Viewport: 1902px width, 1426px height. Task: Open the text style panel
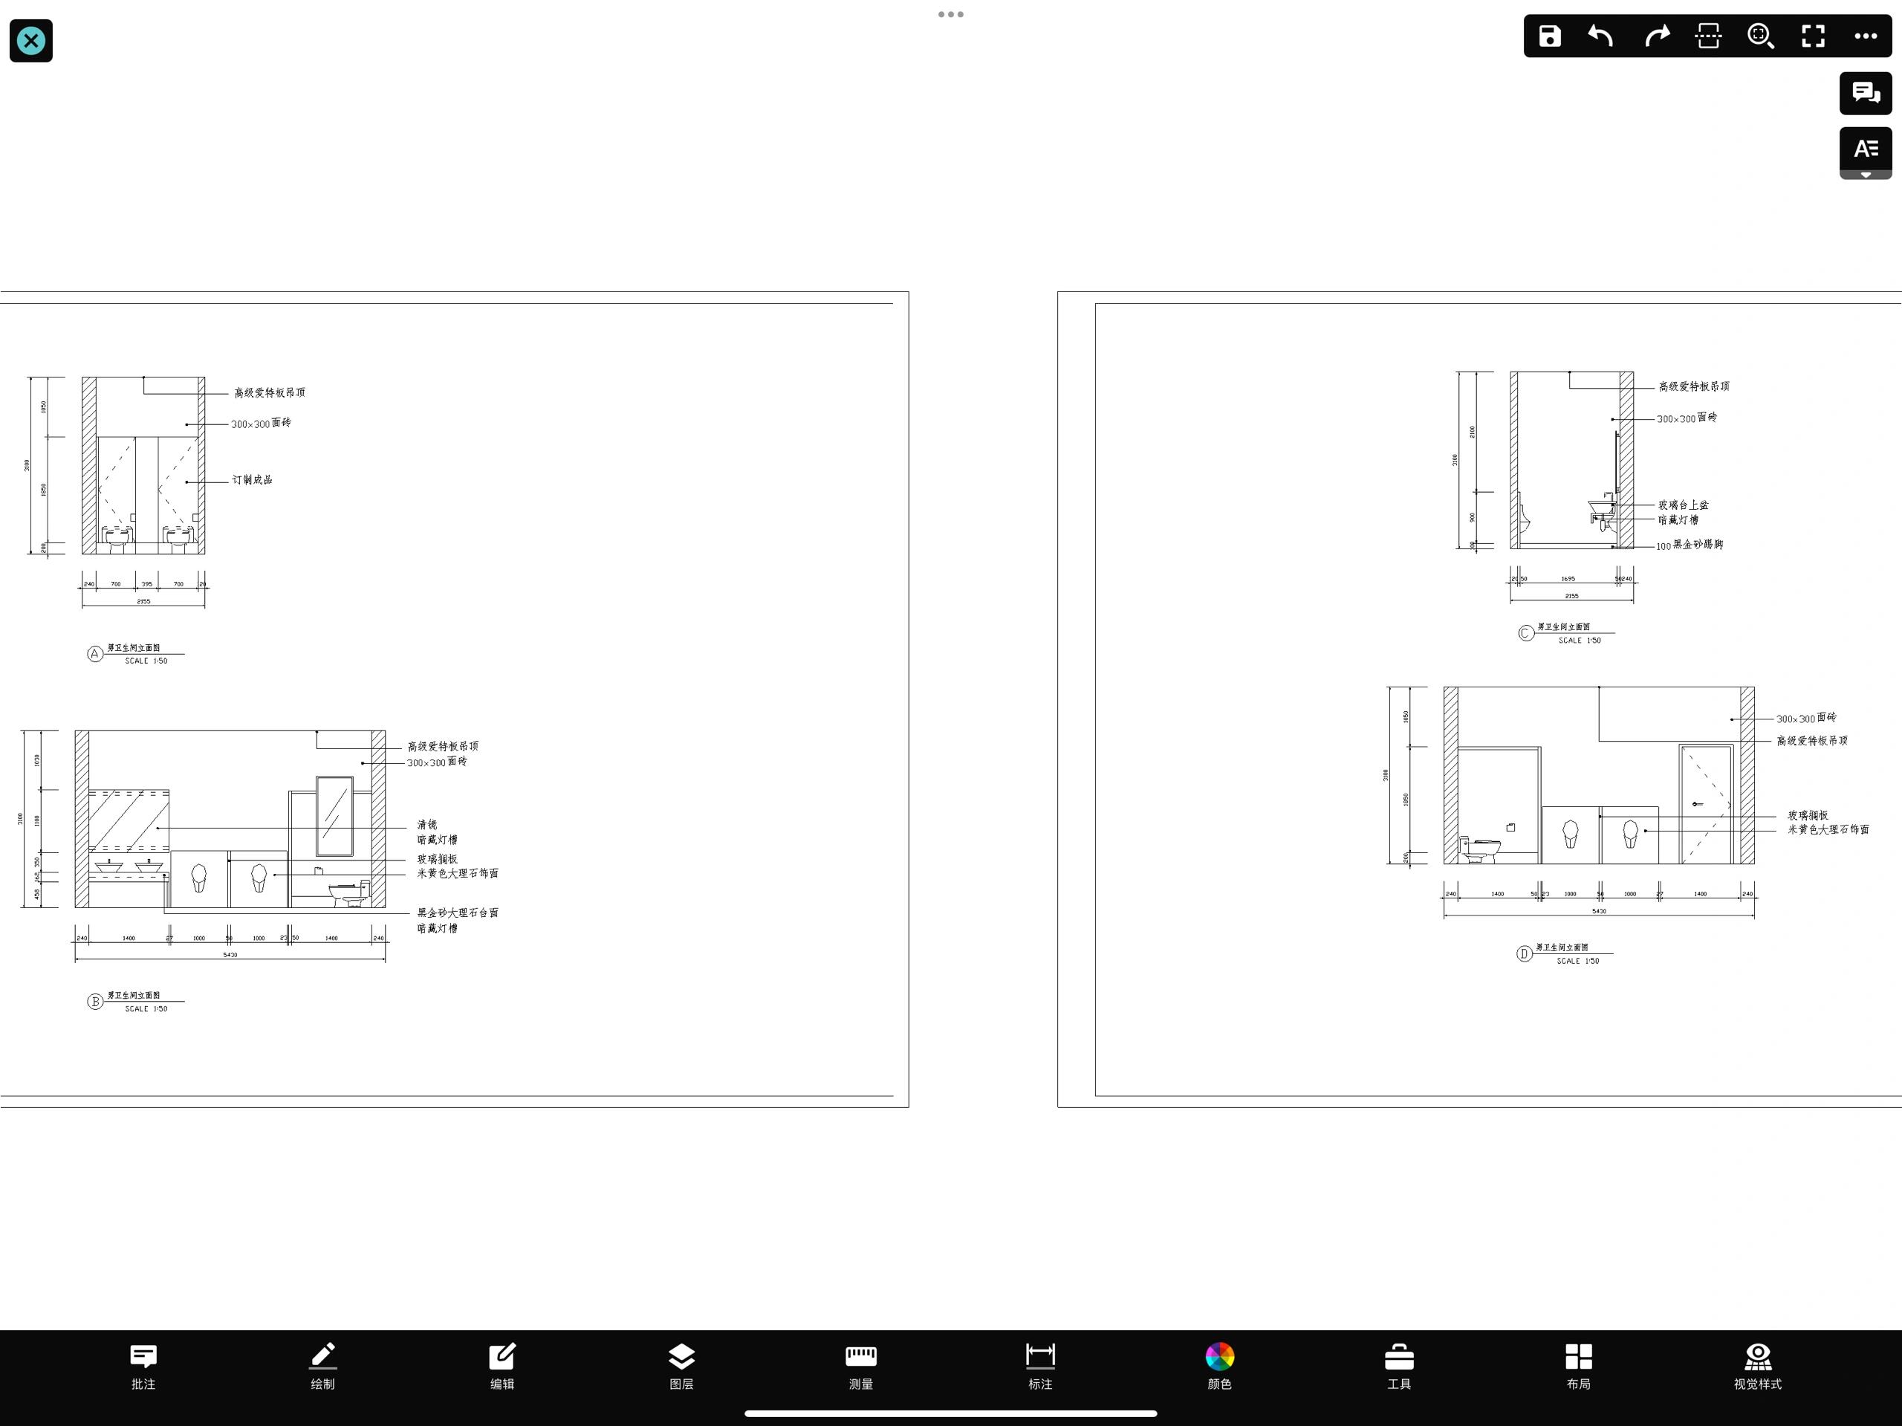(1865, 149)
